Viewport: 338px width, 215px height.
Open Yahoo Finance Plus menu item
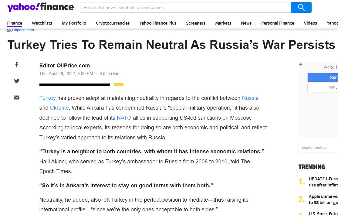158,23
